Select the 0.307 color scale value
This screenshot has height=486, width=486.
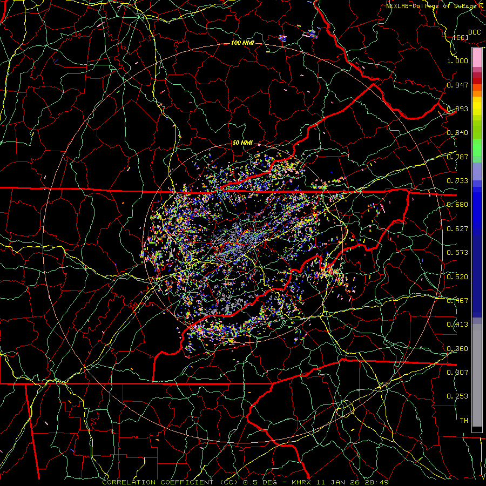point(457,373)
